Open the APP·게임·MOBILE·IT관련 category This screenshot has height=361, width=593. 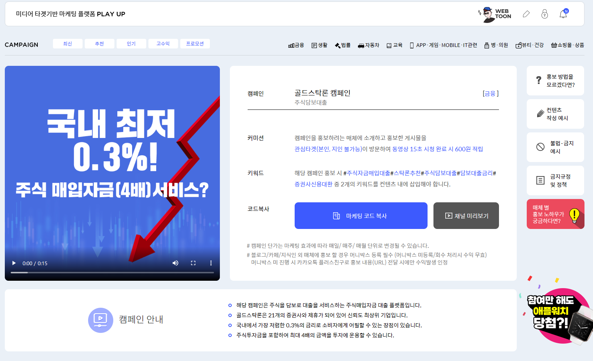[443, 45]
